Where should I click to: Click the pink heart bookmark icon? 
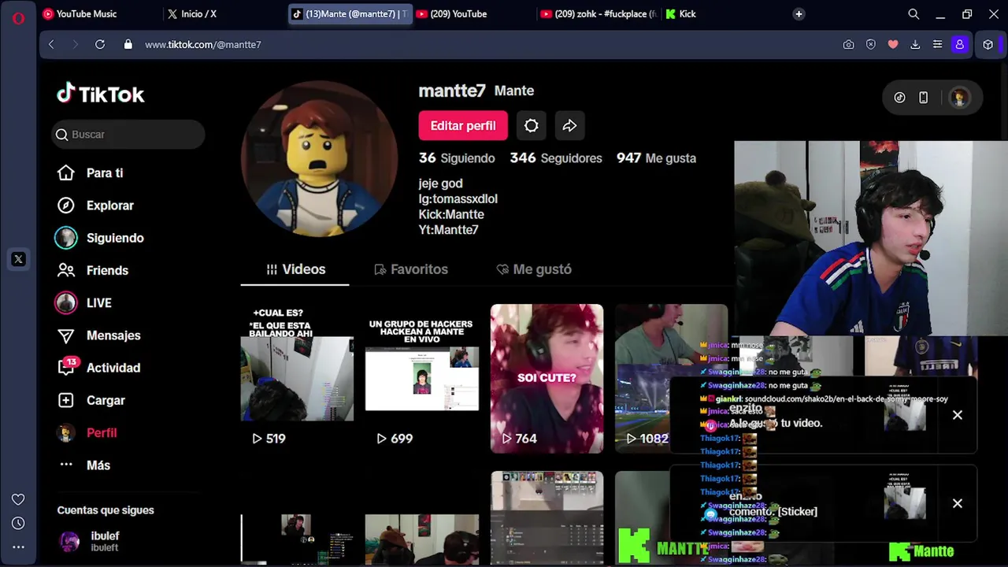(893, 45)
